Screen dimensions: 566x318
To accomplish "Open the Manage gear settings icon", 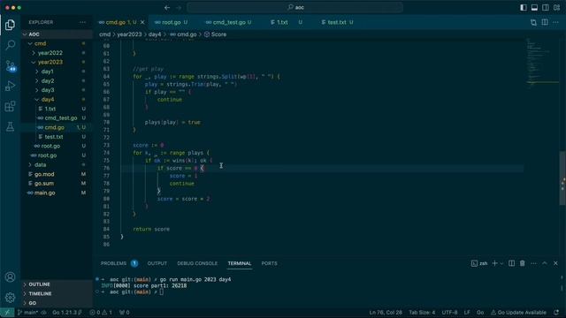I will [10, 298].
